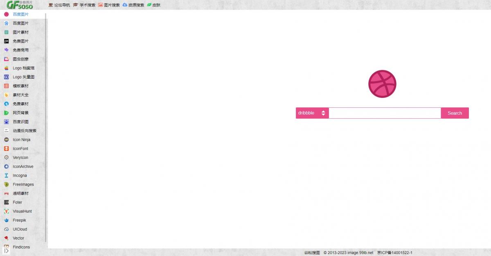The image size is (491, 256).
Task: Toggle the sidebar collapse arrow button
Action: [6, 250]
